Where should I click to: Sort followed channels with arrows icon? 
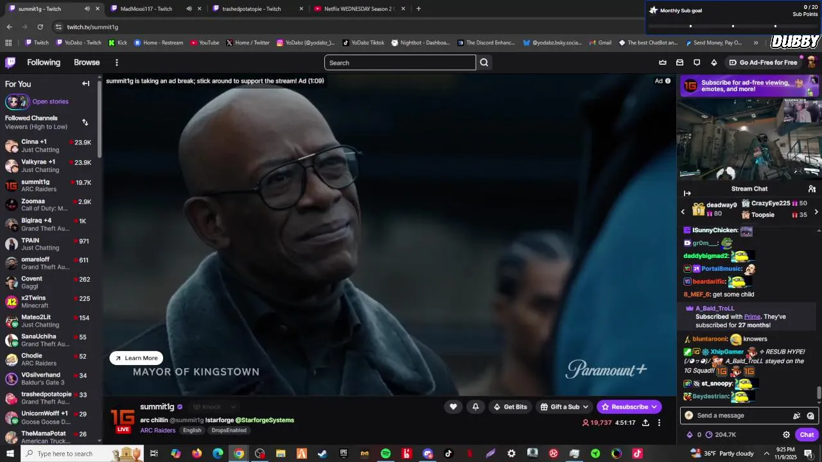click(x=85, y=122)
